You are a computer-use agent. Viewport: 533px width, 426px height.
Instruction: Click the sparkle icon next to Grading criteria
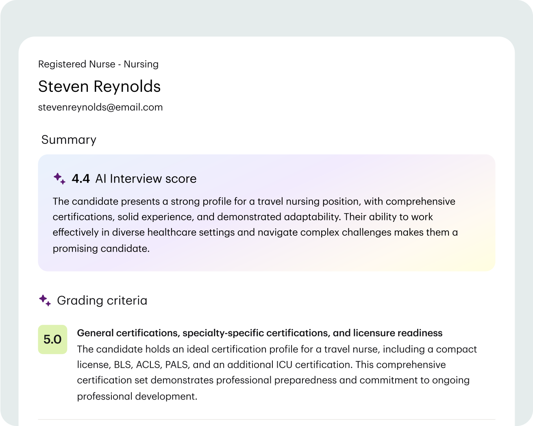[45, 300]
